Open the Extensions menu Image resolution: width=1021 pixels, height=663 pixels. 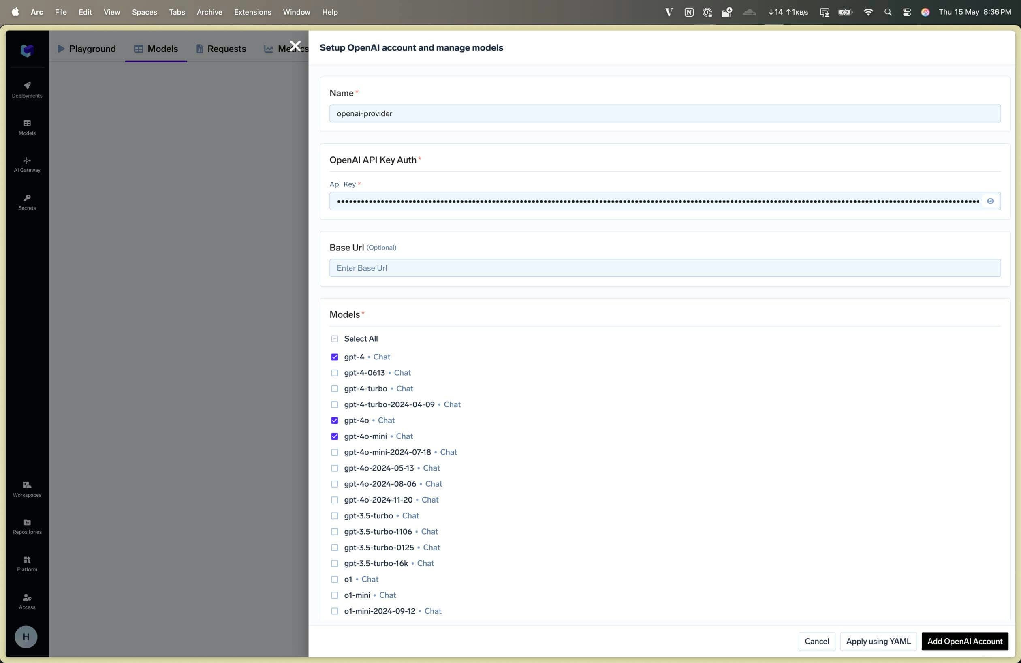tap(253, 12)
